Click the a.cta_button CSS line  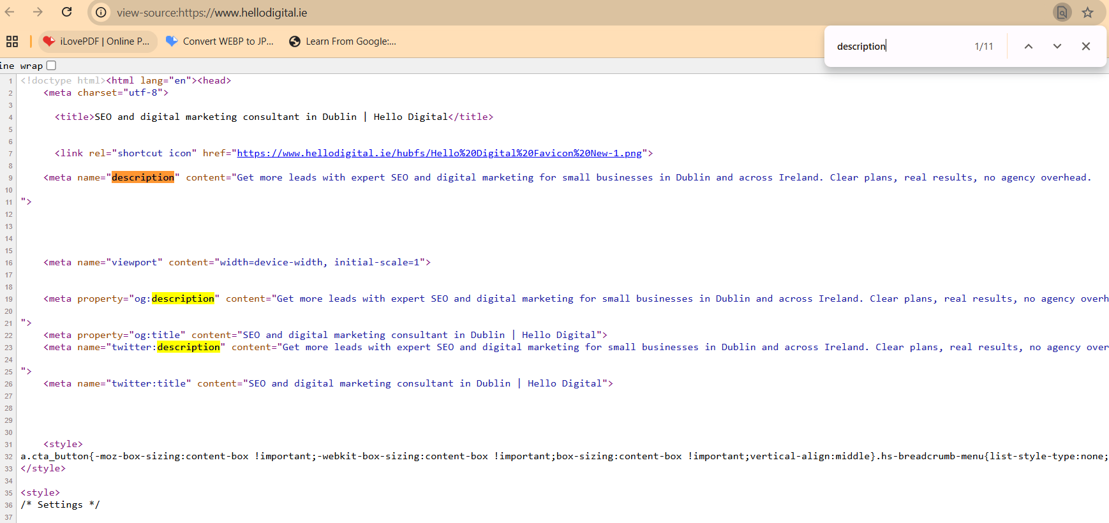coord(564,456)
